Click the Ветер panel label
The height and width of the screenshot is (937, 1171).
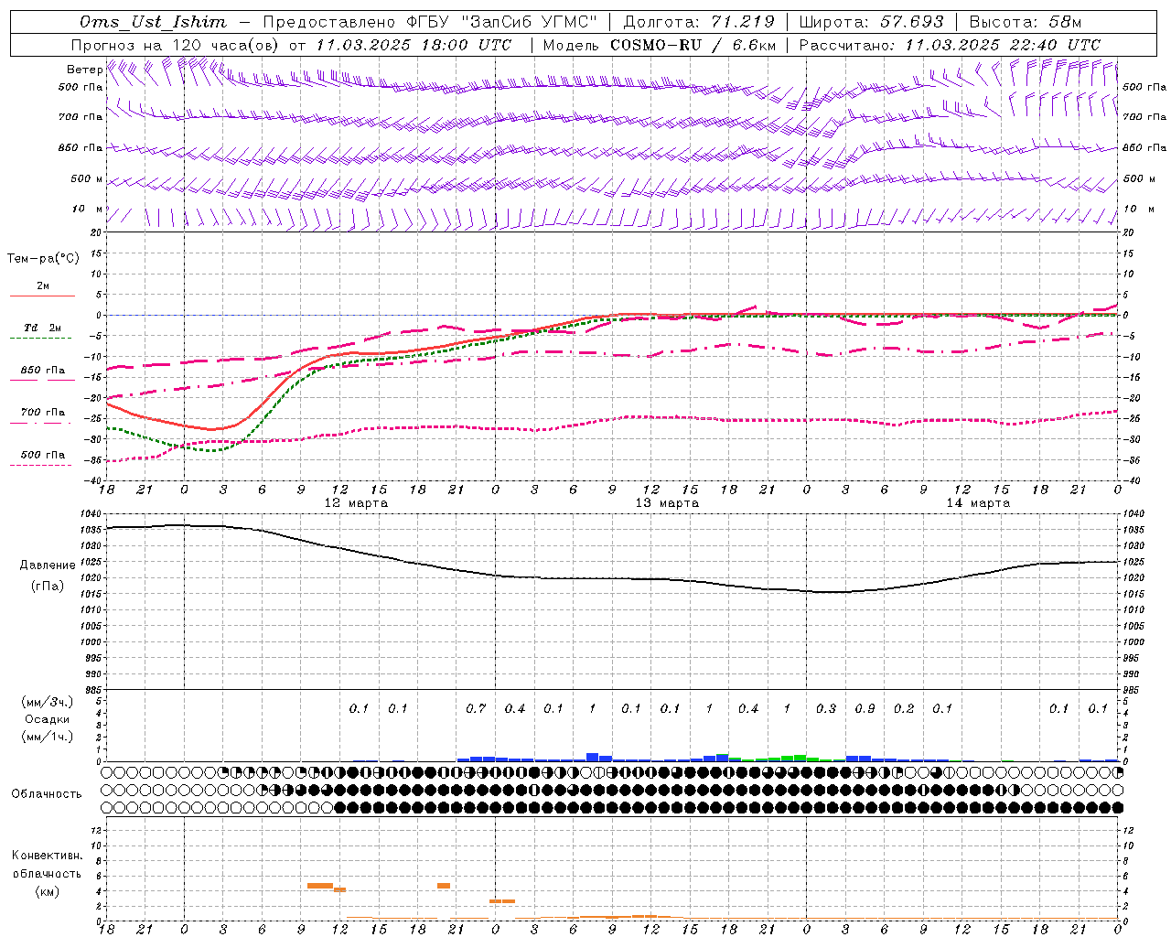[x=84, y=70]
